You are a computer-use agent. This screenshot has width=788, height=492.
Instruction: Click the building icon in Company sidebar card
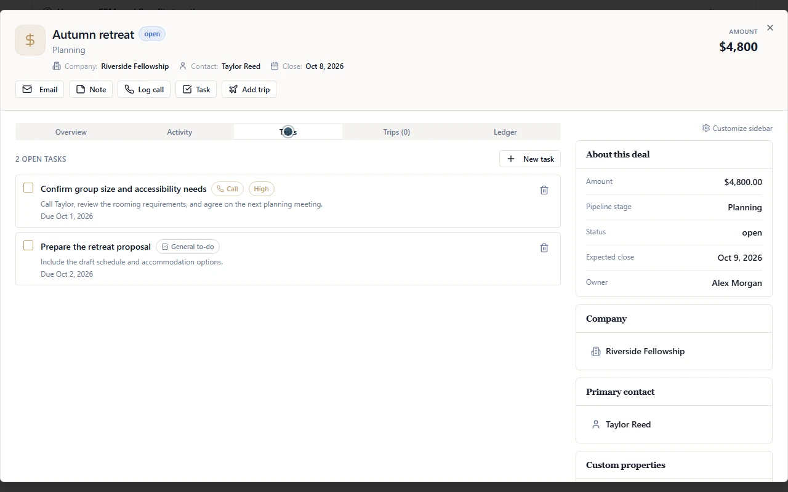coord(596,351)
